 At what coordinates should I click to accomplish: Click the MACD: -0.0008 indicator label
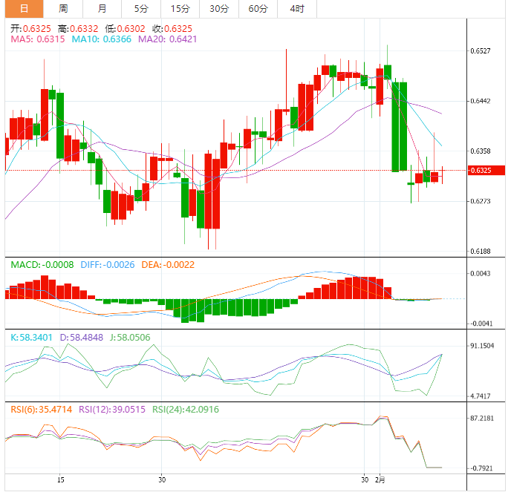42,265
